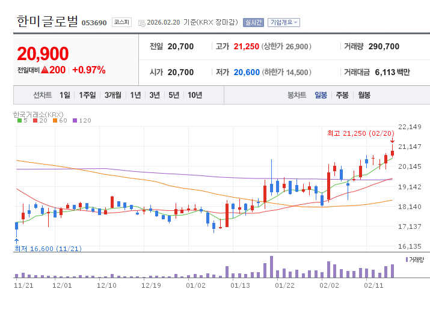Image resolution: width=430 pixels, height=310 pixels.
Task: Click the high price value 21,250
Action: click(246, 46)
